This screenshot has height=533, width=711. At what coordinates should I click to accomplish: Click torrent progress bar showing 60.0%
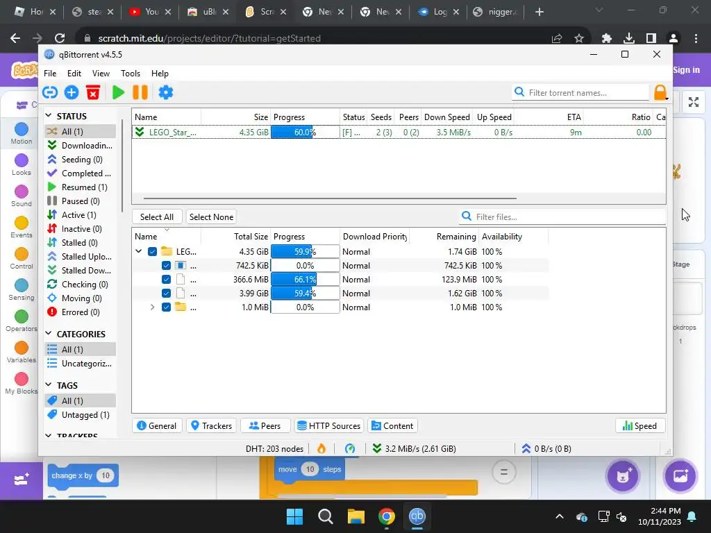(306, 133)
